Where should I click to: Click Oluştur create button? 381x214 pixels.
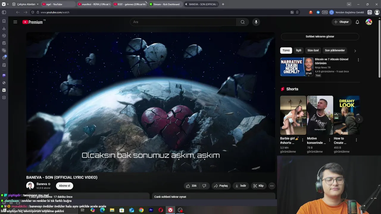[341, 22]
